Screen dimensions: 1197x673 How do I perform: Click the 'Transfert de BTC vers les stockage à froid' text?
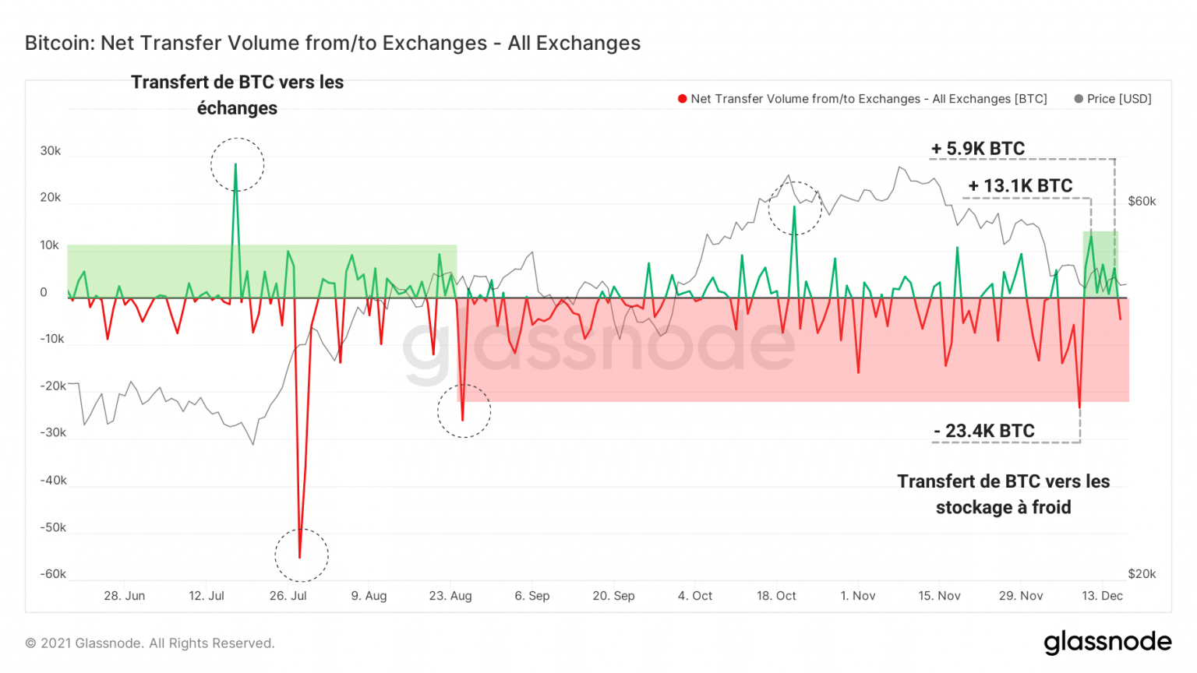click(x=1003, y=494)
